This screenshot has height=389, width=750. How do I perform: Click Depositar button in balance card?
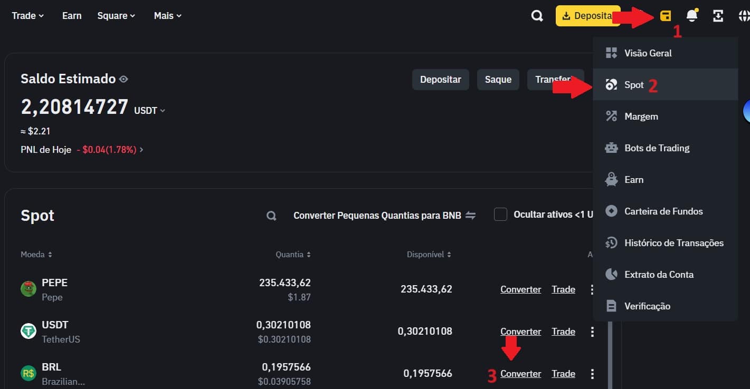coord(441,80)
